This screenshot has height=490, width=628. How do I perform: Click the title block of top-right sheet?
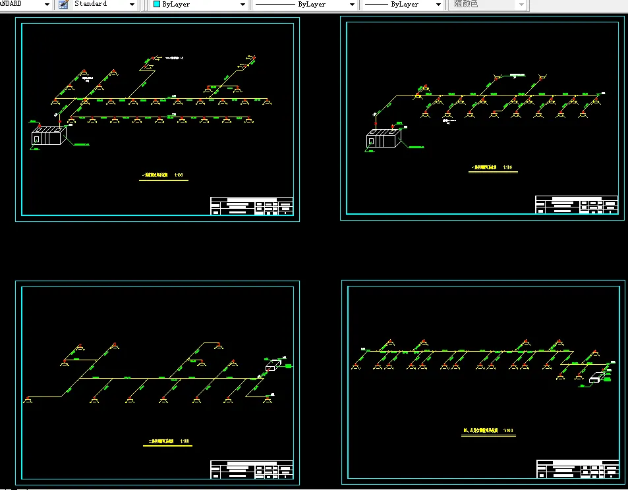click(577, 205)
